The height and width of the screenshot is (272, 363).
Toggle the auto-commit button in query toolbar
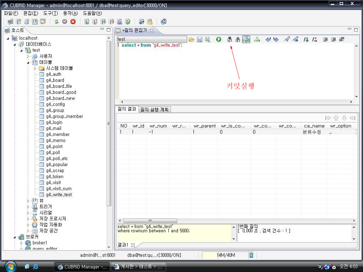click(246, 39)
